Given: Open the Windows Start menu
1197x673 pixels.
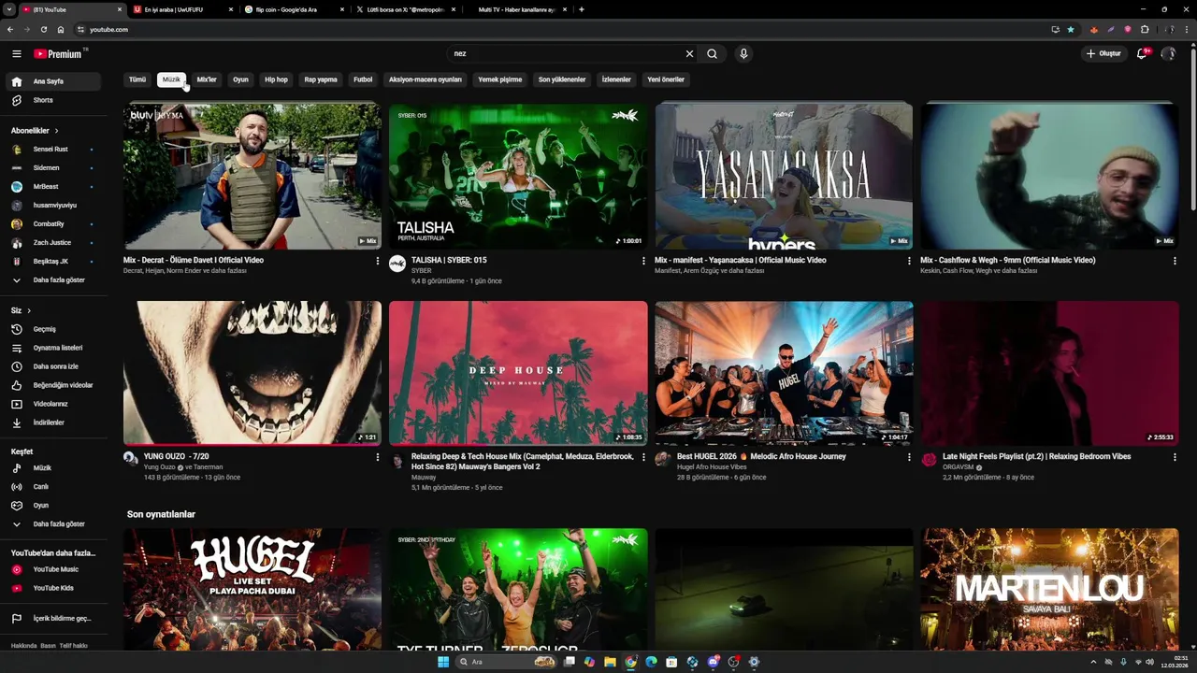Looking at the screenshot, I should coord(443,662).
